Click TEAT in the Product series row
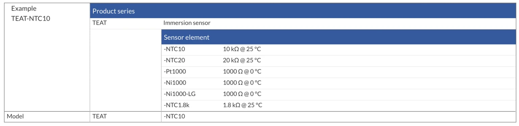Viewport: 519px width, 126px height. pos(99,23)
